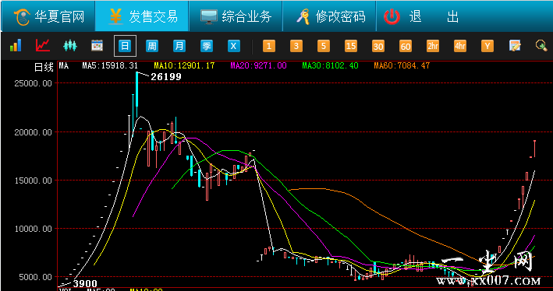Open the bar chart volume icon
Screen dimensions: 553x291
[x=15, y=46]
